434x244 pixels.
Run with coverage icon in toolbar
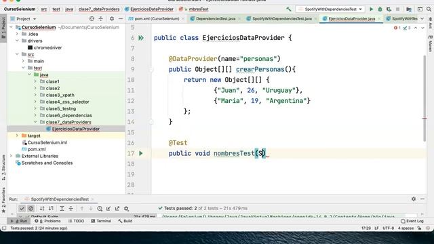pyautogui.click(x=389, y=9)
